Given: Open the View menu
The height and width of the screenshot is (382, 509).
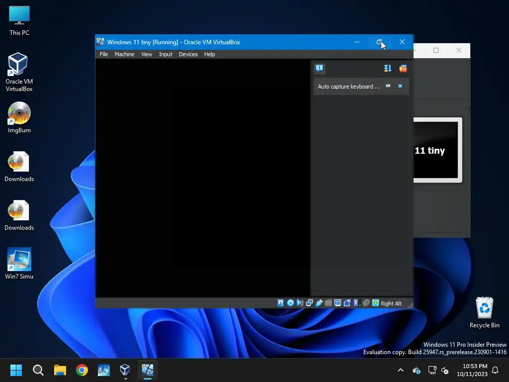Looking at the screenshot, I should click(147, 54).
